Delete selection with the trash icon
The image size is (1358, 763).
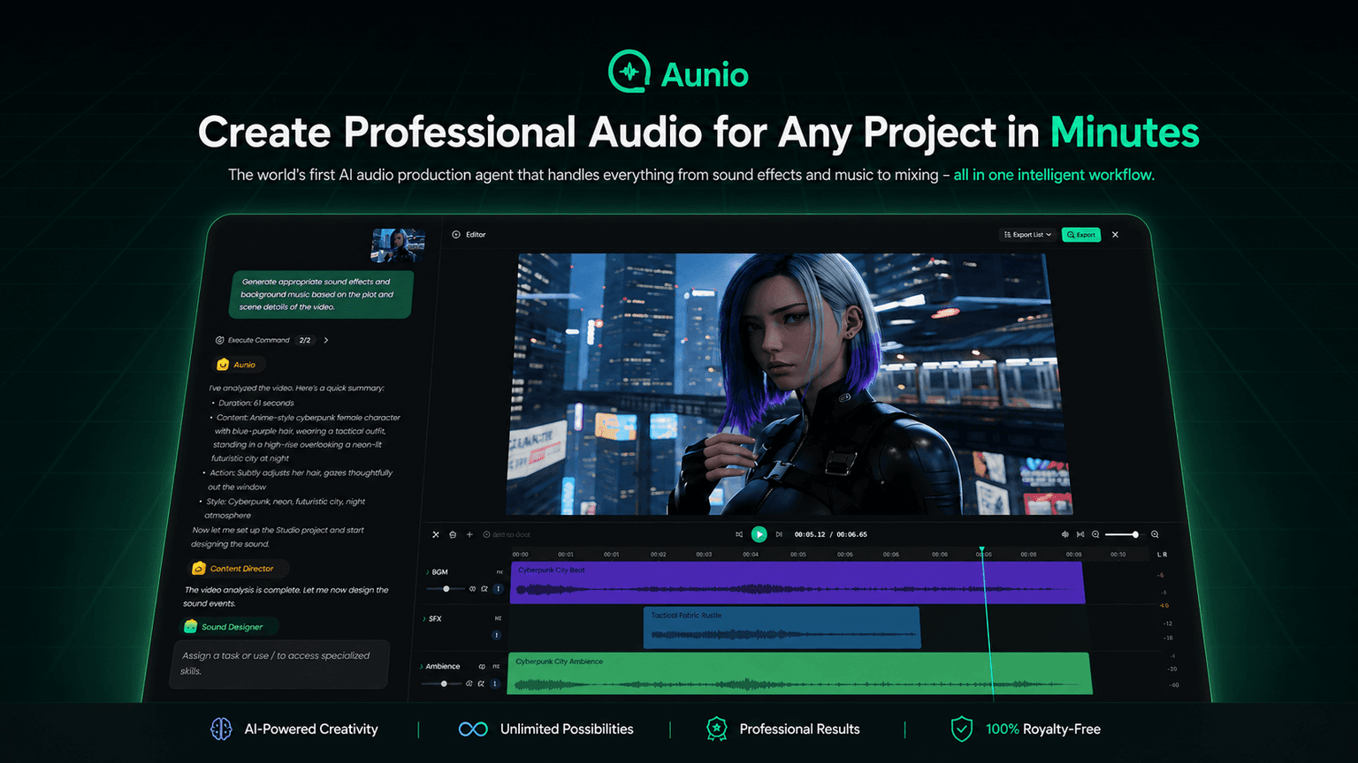point(453,534)
